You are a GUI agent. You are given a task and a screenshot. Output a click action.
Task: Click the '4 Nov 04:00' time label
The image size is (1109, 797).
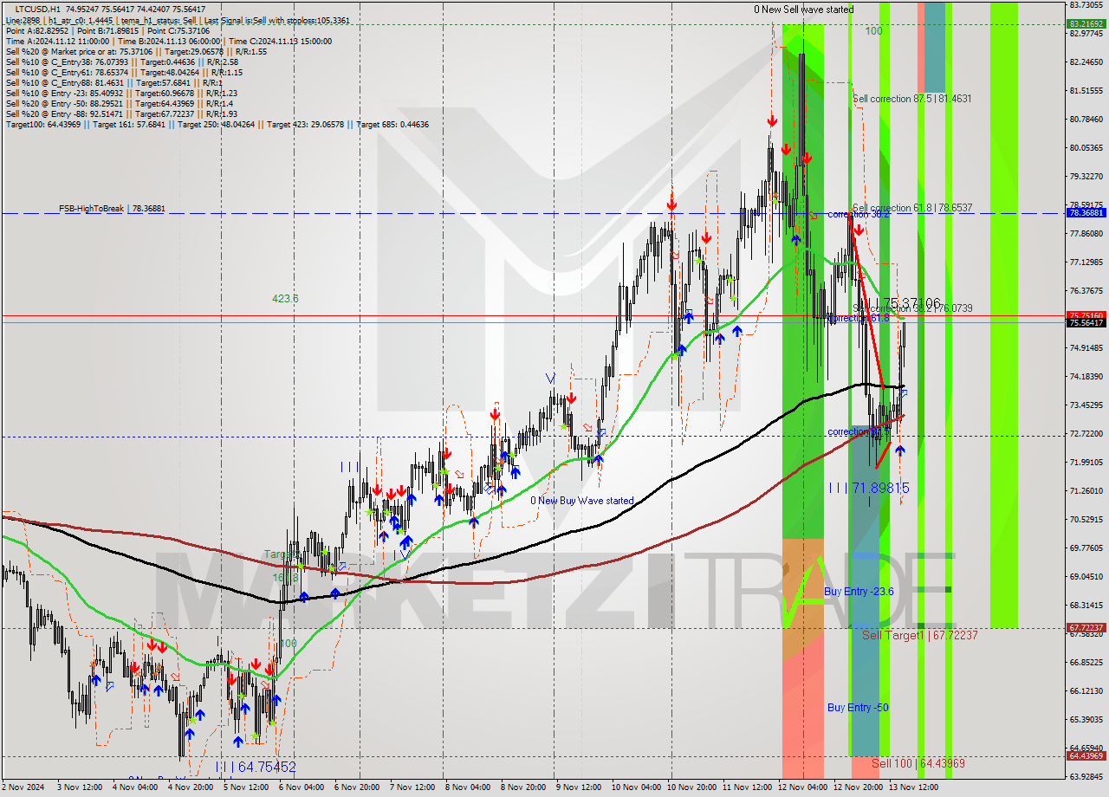[137, 787]
